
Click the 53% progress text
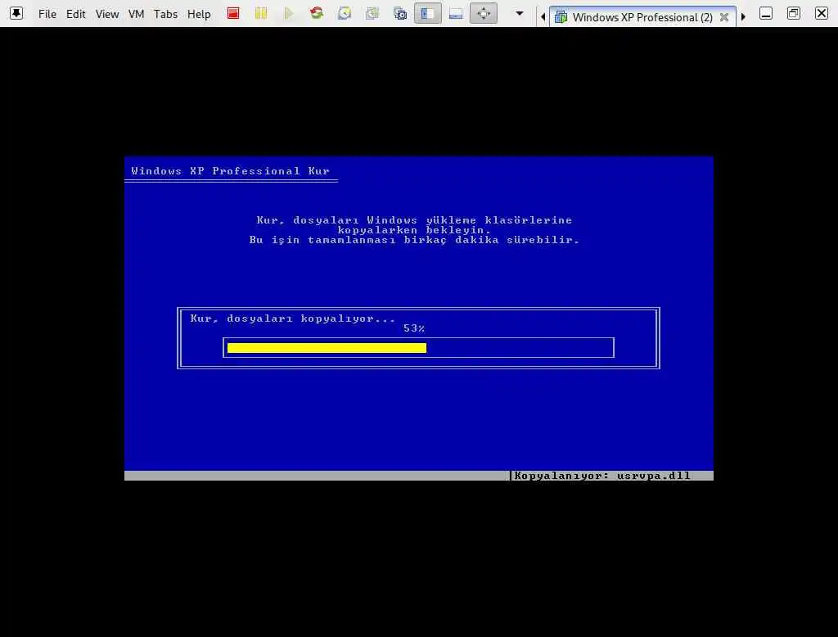414,328
